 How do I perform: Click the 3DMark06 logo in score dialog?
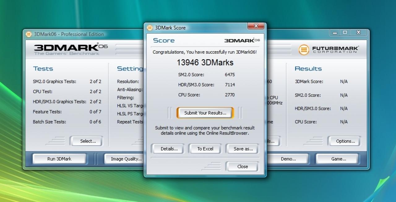click(x=242, y=40)
